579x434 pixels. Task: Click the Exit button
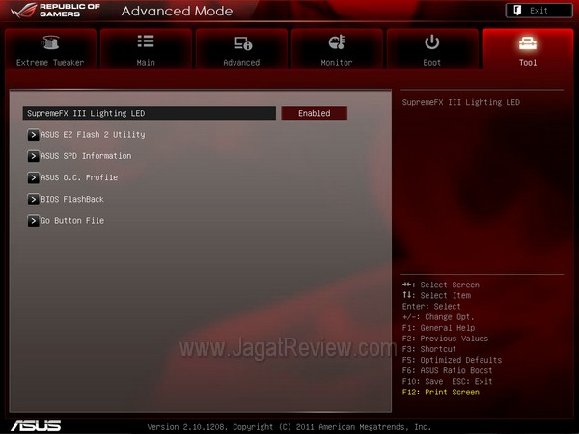click(x=538, y=11)
